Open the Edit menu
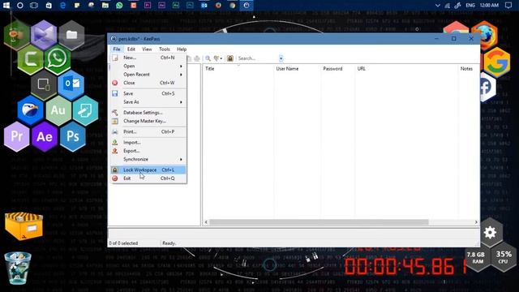This screenshot has width=519, height=292. coord(131,49)
